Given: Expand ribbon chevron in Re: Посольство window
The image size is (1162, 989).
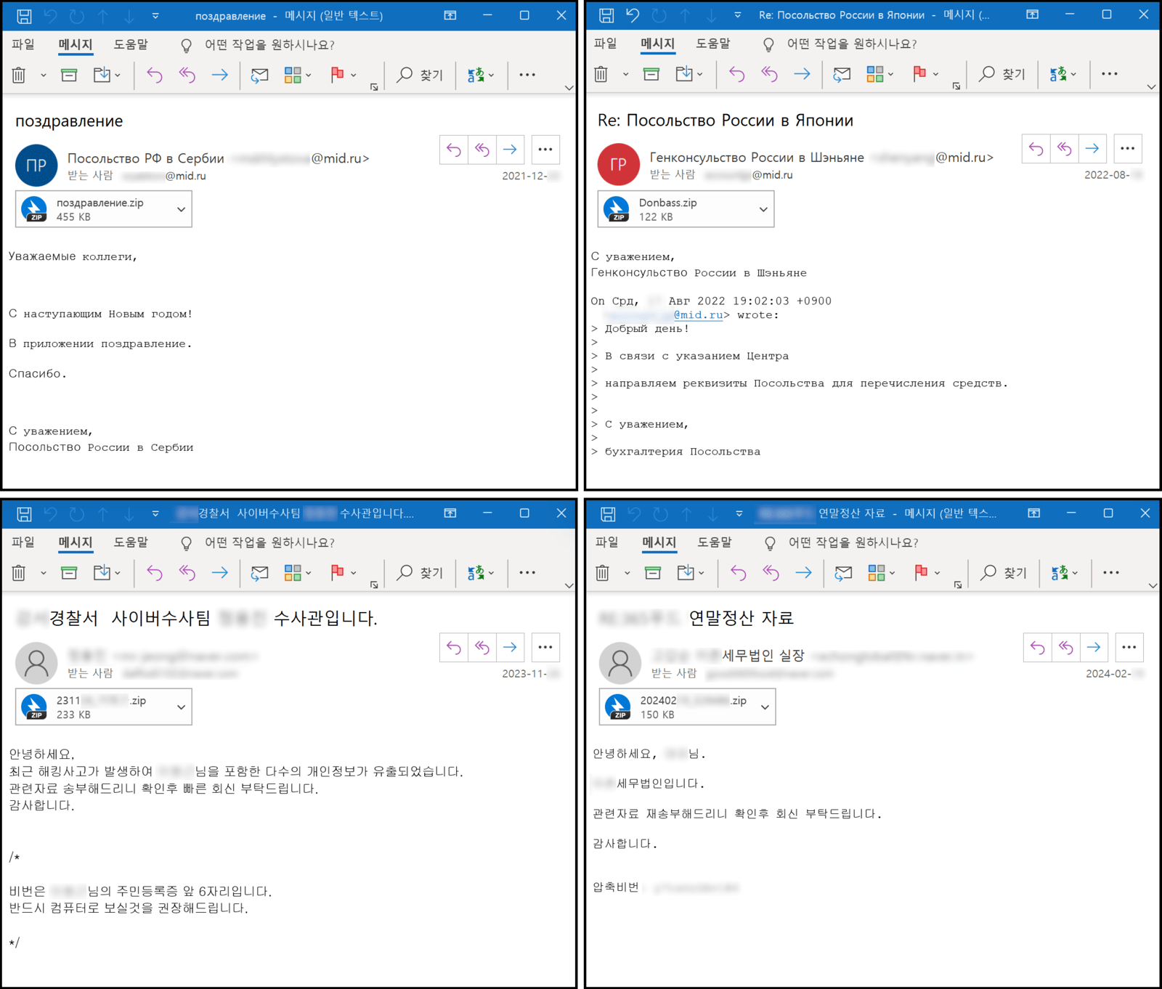Looking at the screenshot, I should [x=1151, y=86].
